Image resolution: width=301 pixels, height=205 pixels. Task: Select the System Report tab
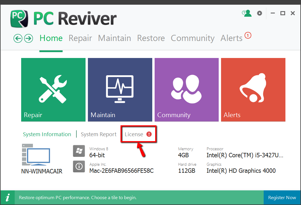(x=98, y=134)
